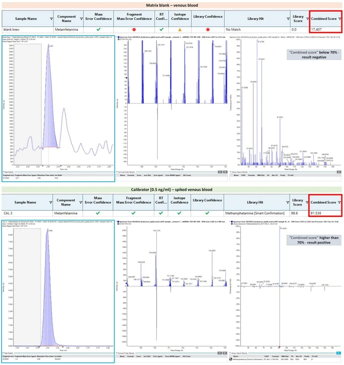Open Library Hit filter in calibrator table

click(x=287, y=202)
